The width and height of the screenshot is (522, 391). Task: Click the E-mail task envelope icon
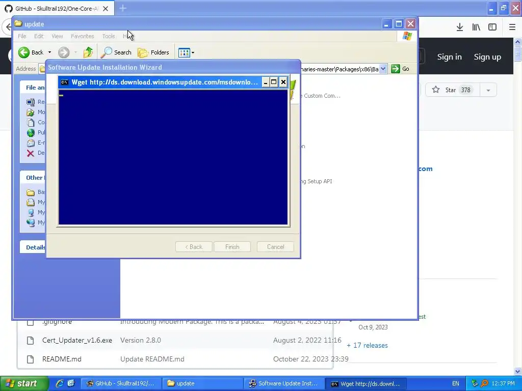tap(31, 143)
